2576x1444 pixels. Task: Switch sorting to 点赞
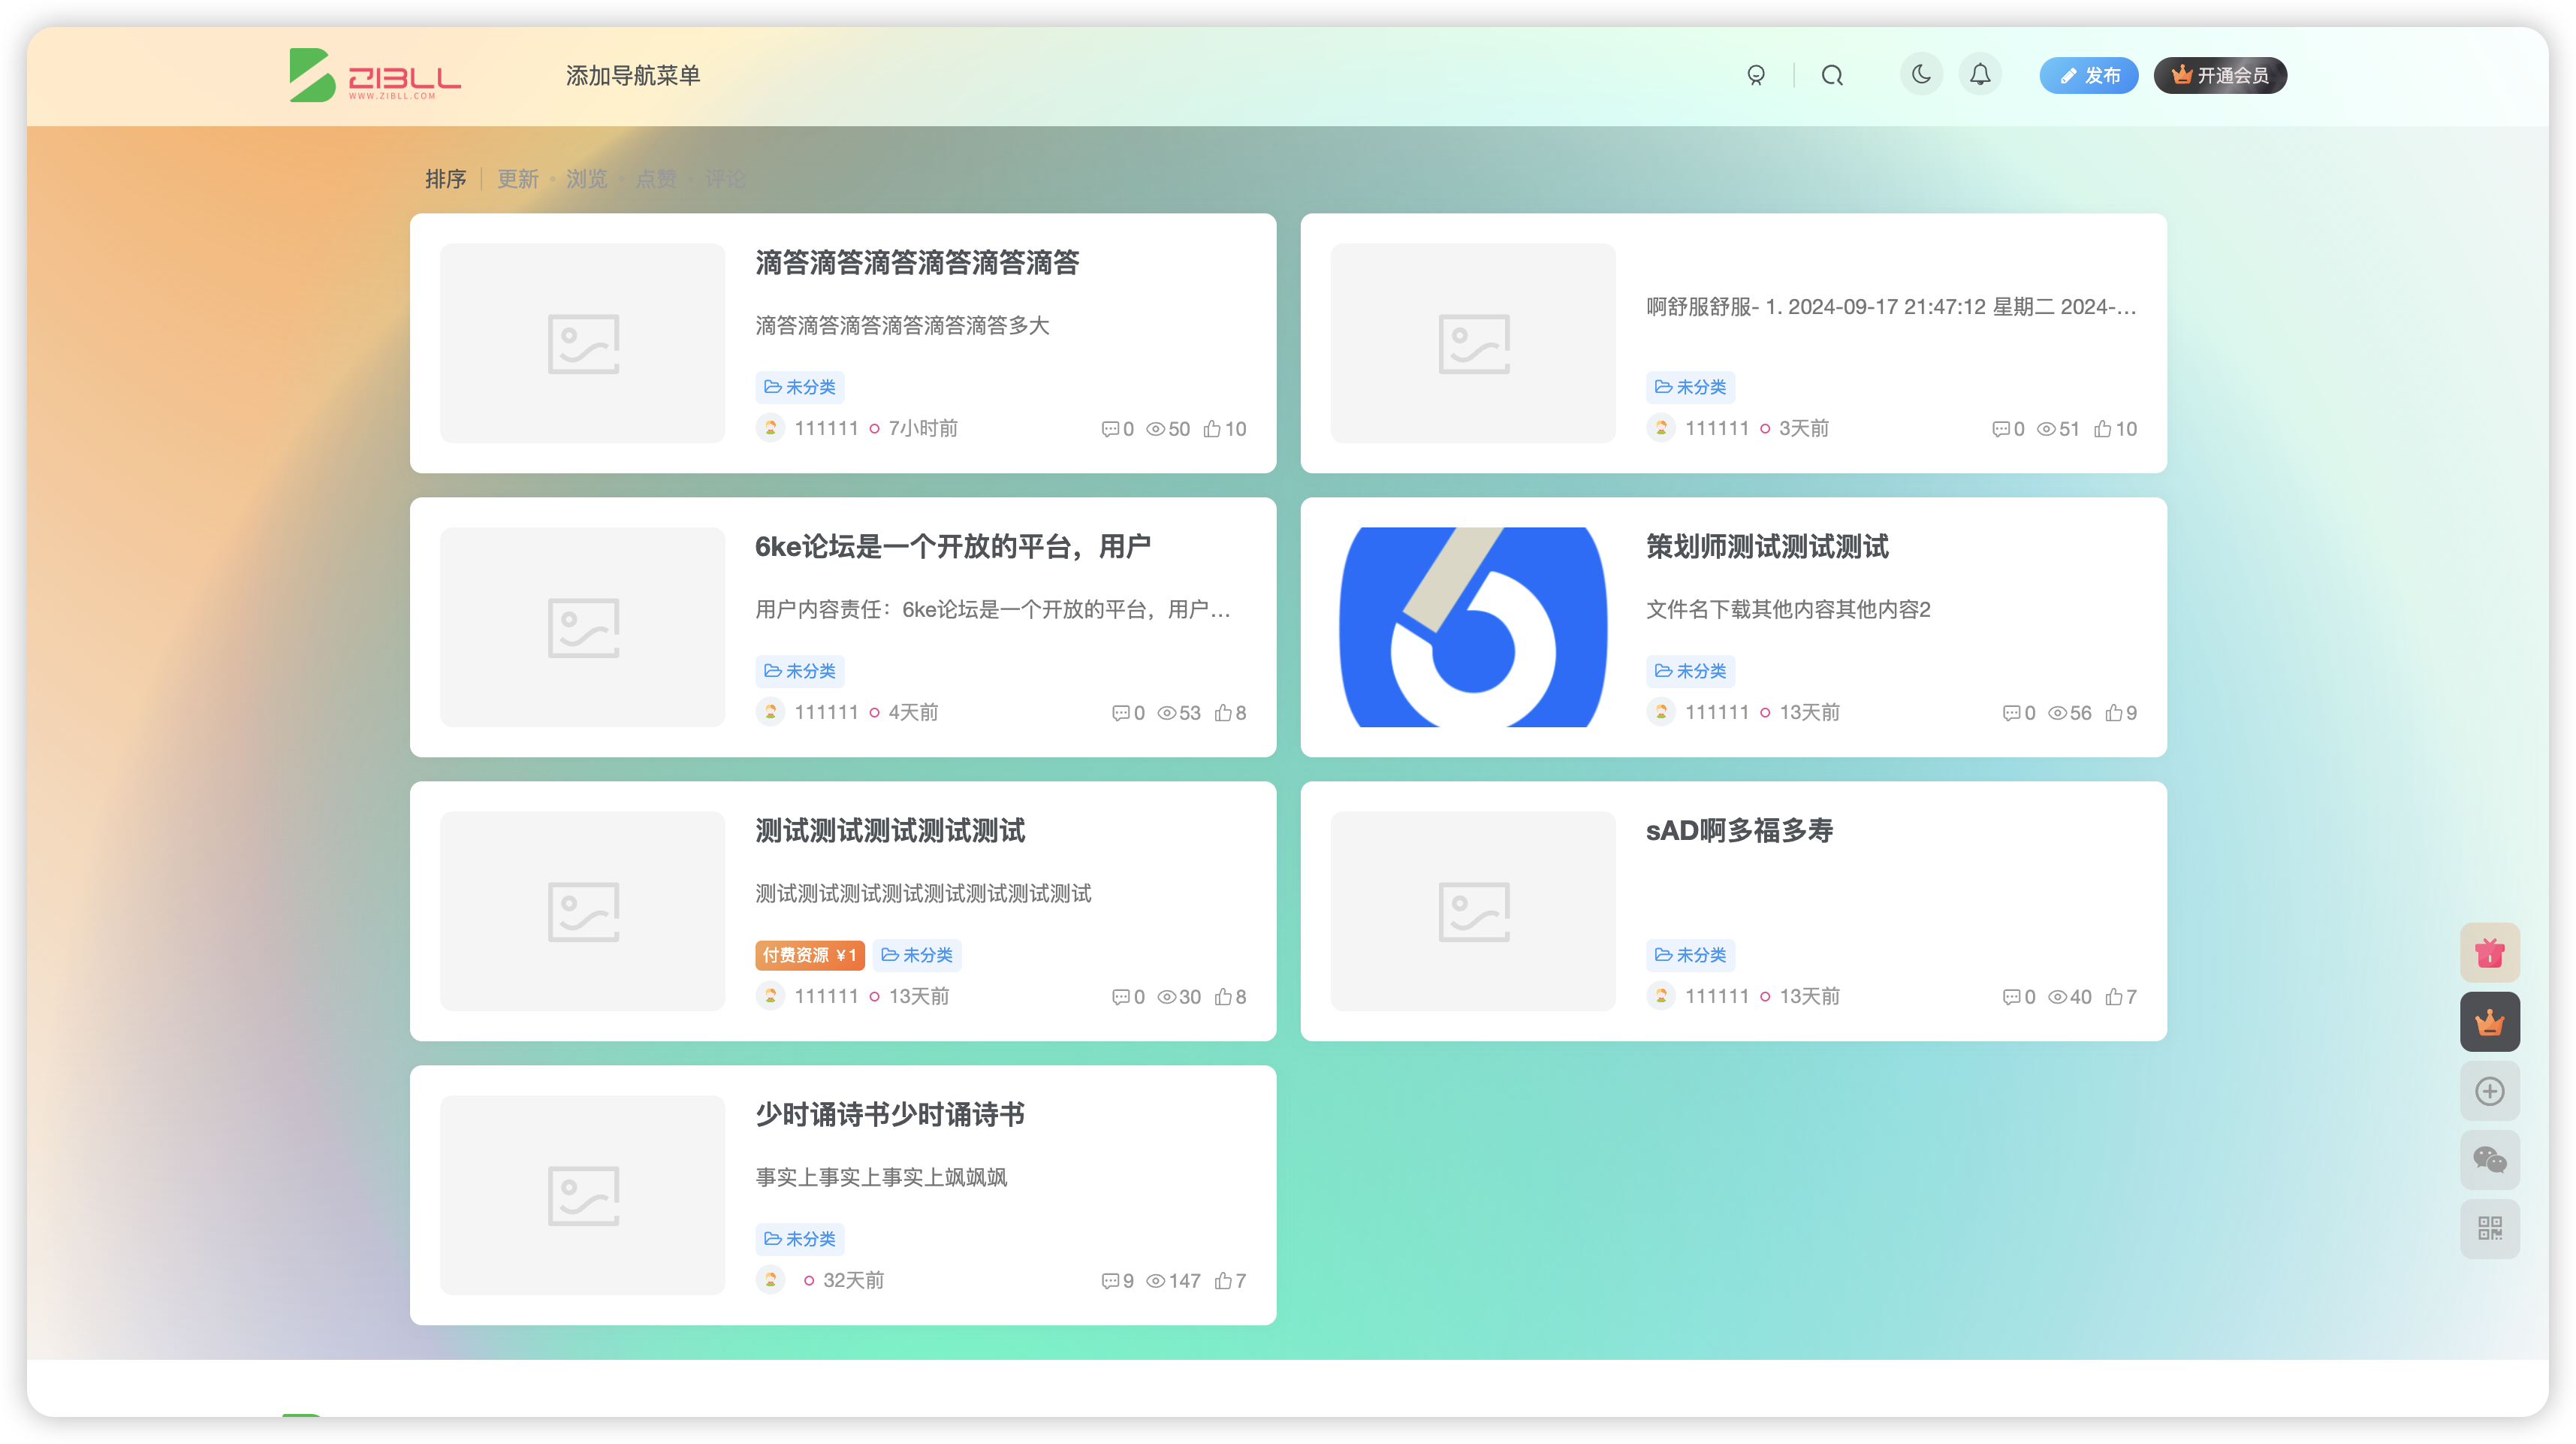coord(656,179)
